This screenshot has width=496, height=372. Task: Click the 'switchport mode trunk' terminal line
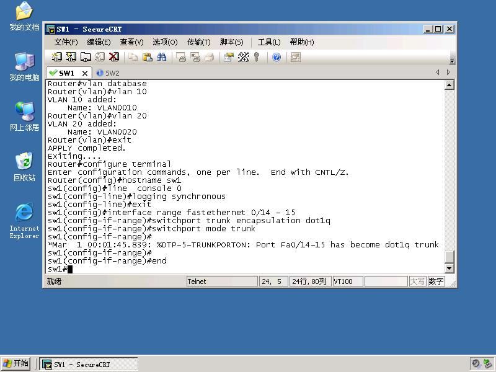pyautogui.click(x=151, y=229)
